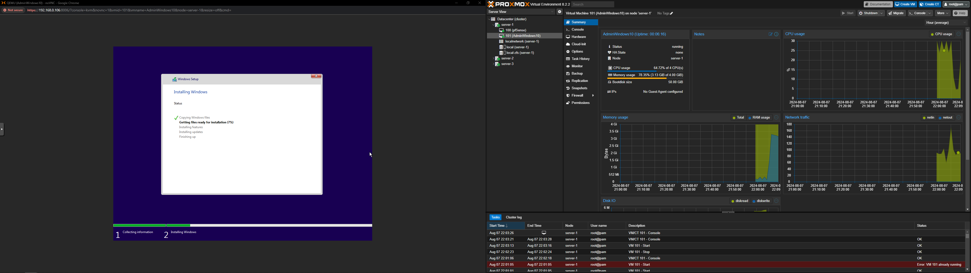The height and width of the screenshot is (273, 971).
Task: Click the Shutdown button
Action: click(x=868, y=13)
